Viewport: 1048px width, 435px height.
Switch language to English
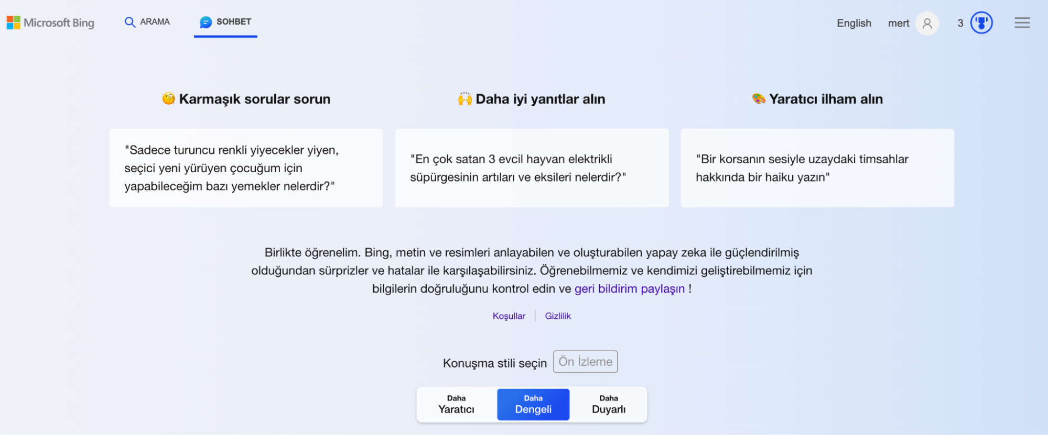click(x=853, y=23)
